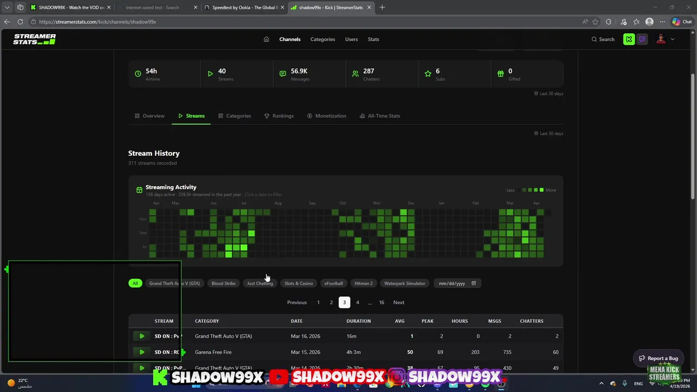
Task: Click the Report a Bug button
Action: click(x=658, y=358)
